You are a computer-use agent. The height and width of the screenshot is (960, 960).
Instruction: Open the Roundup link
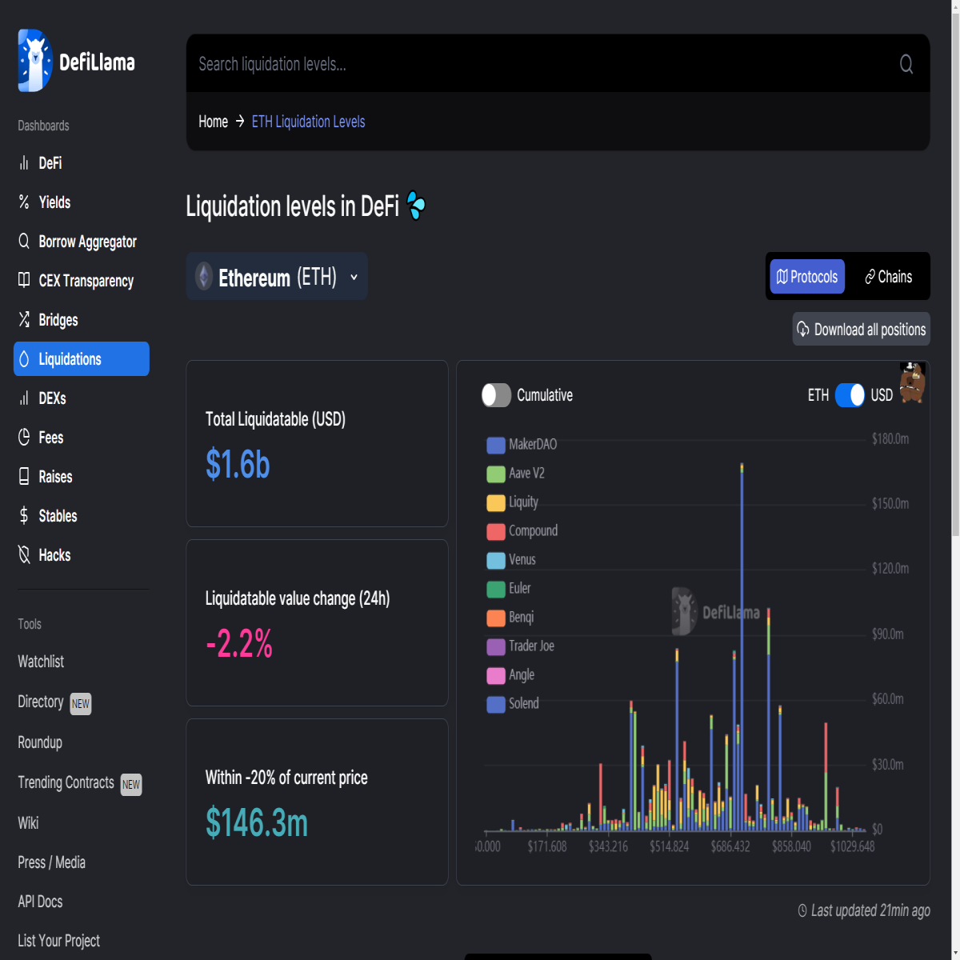[x=40, y=742]
